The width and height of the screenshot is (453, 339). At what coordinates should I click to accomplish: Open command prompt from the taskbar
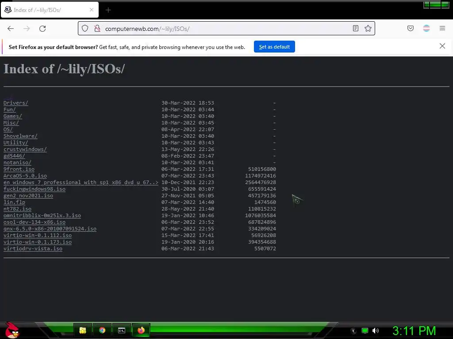pos(122,330)
